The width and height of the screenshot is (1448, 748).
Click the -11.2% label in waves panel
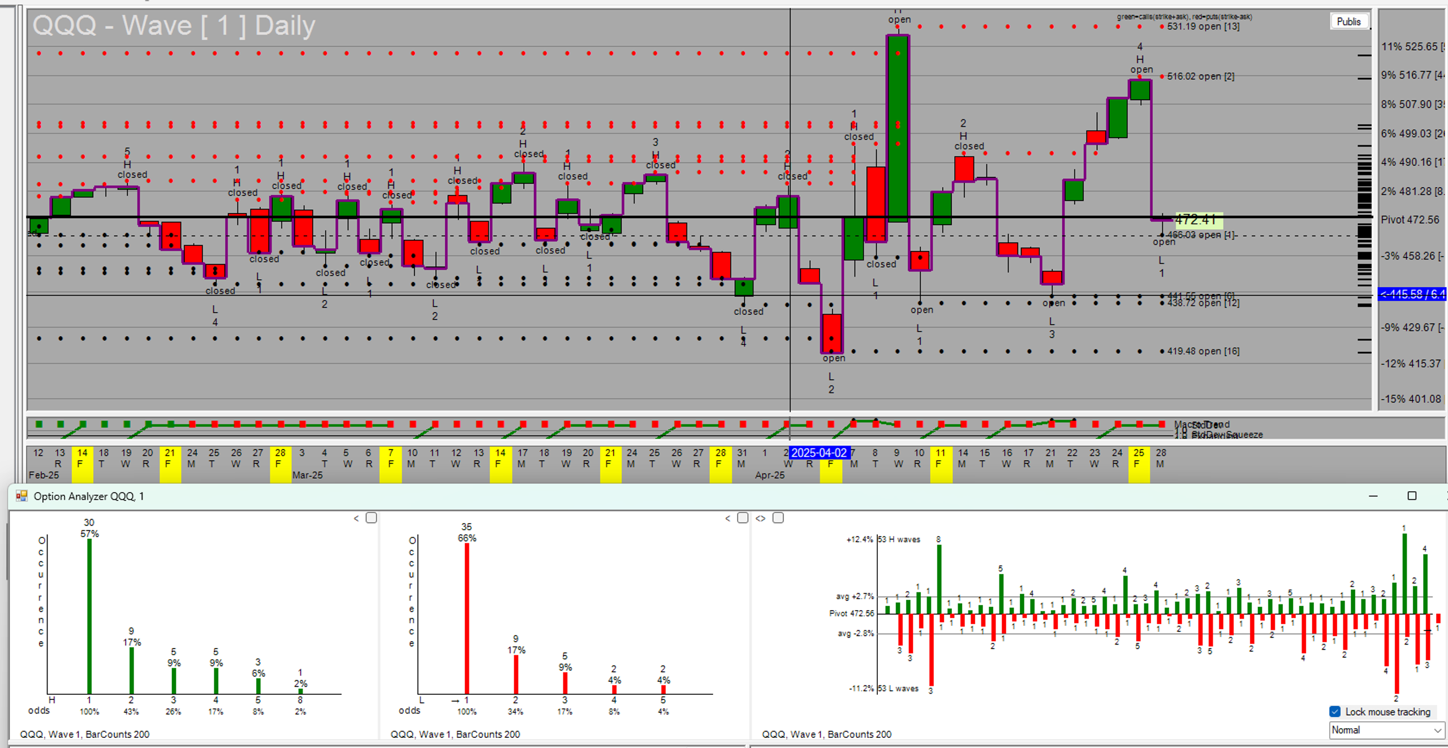point(861,689)
